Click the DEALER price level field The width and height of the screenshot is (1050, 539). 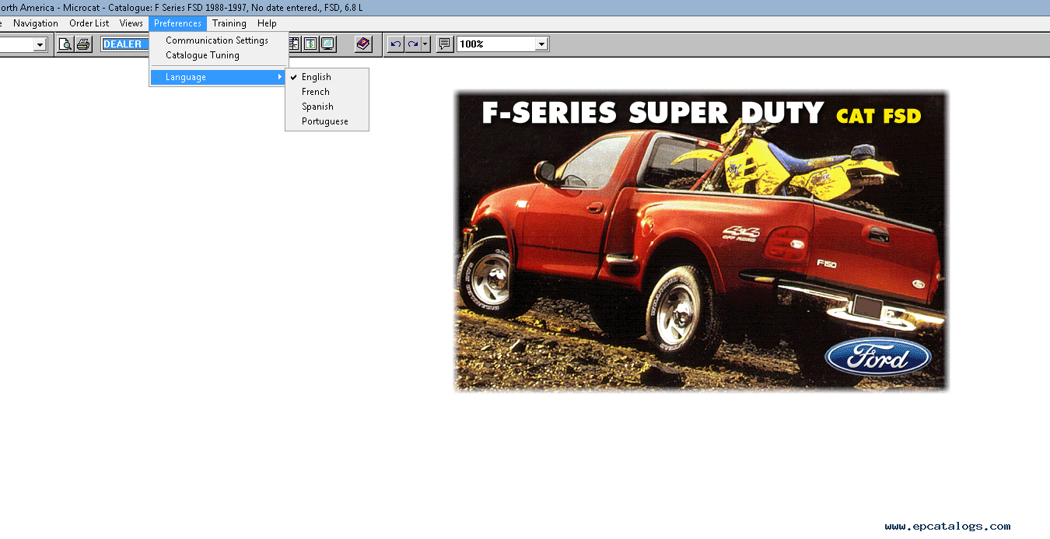click(124, 44)
